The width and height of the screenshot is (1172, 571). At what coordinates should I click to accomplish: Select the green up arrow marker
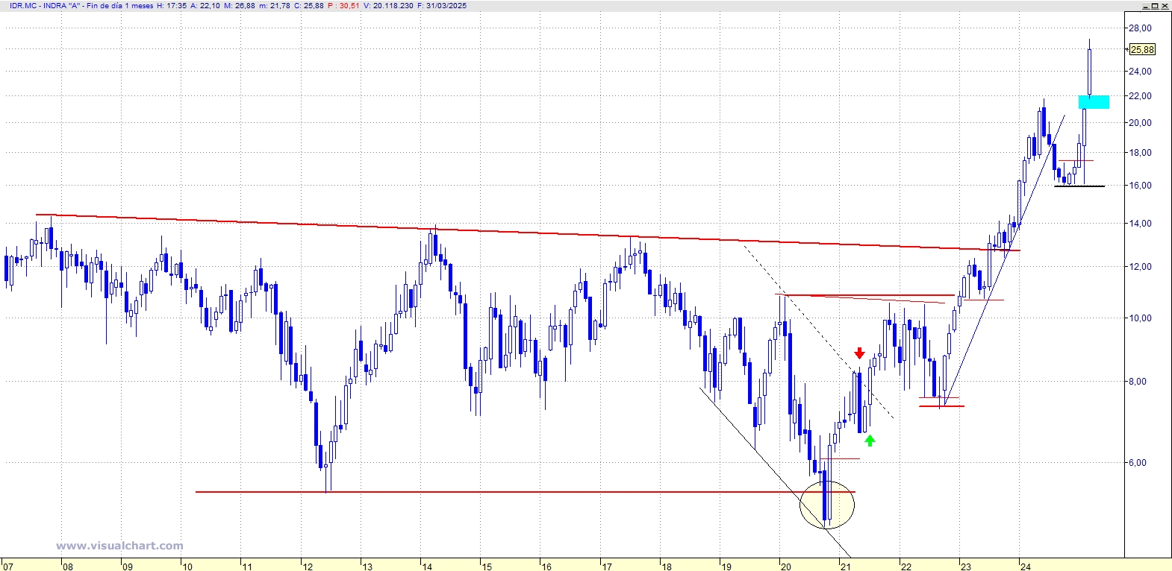pyautogui.click(x=870, y=440)
